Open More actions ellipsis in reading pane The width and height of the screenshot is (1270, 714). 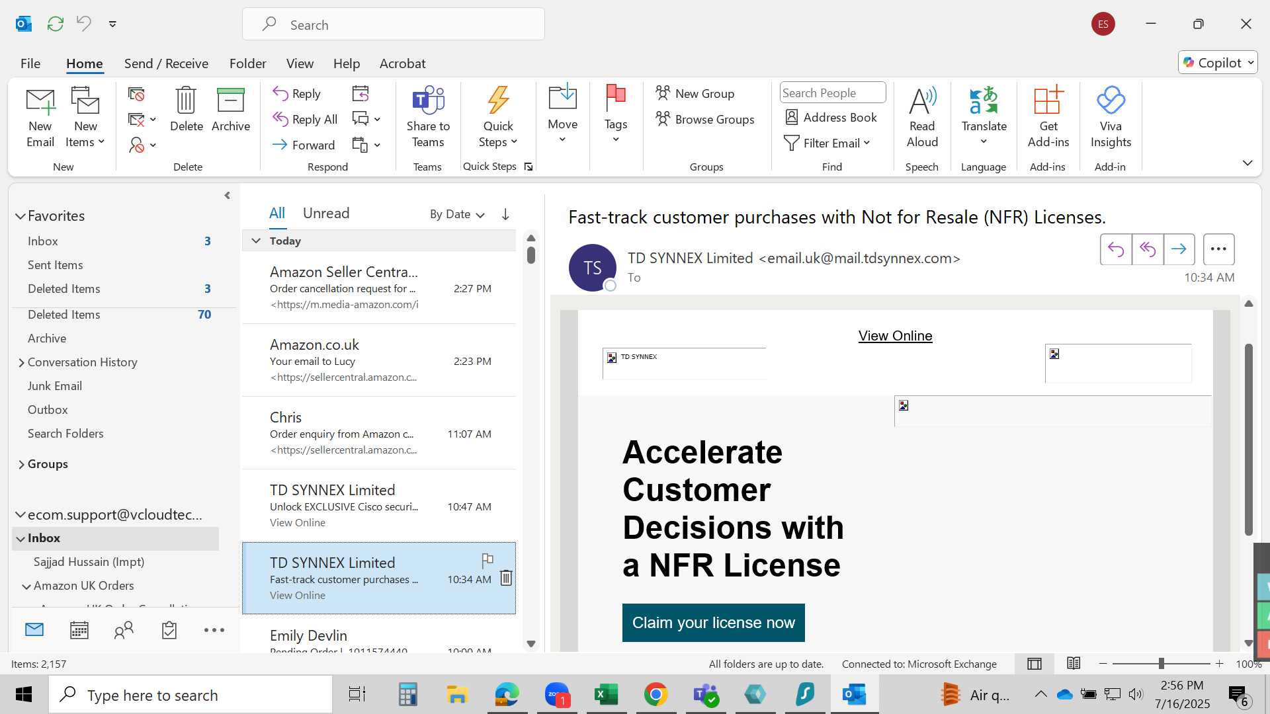[x=1218, y=249]
